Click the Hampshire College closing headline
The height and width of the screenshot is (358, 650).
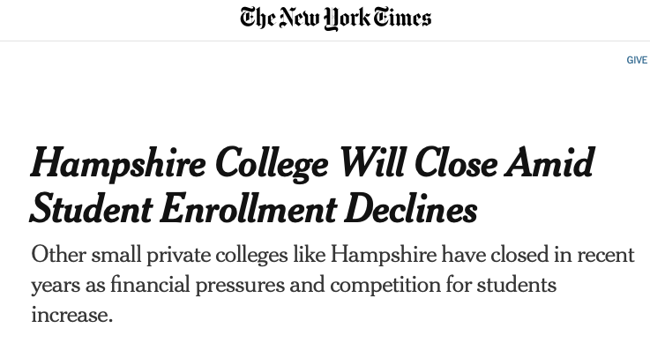312,186
